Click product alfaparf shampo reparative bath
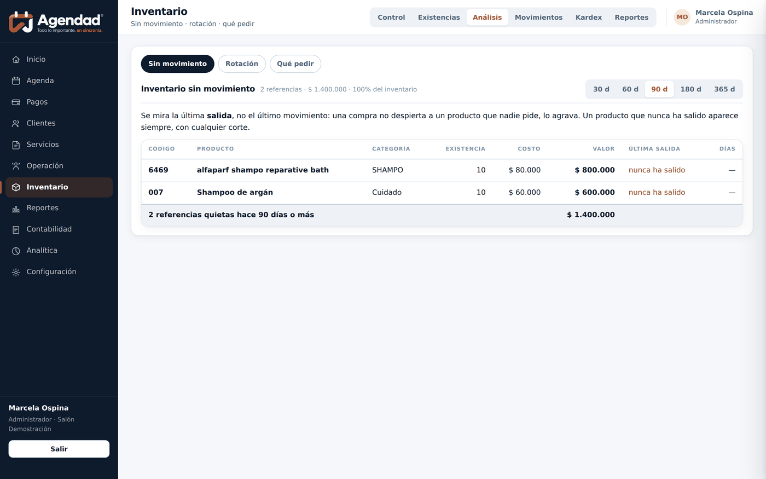The width and height of the screenshot is (766, 479). coord(263,170)
